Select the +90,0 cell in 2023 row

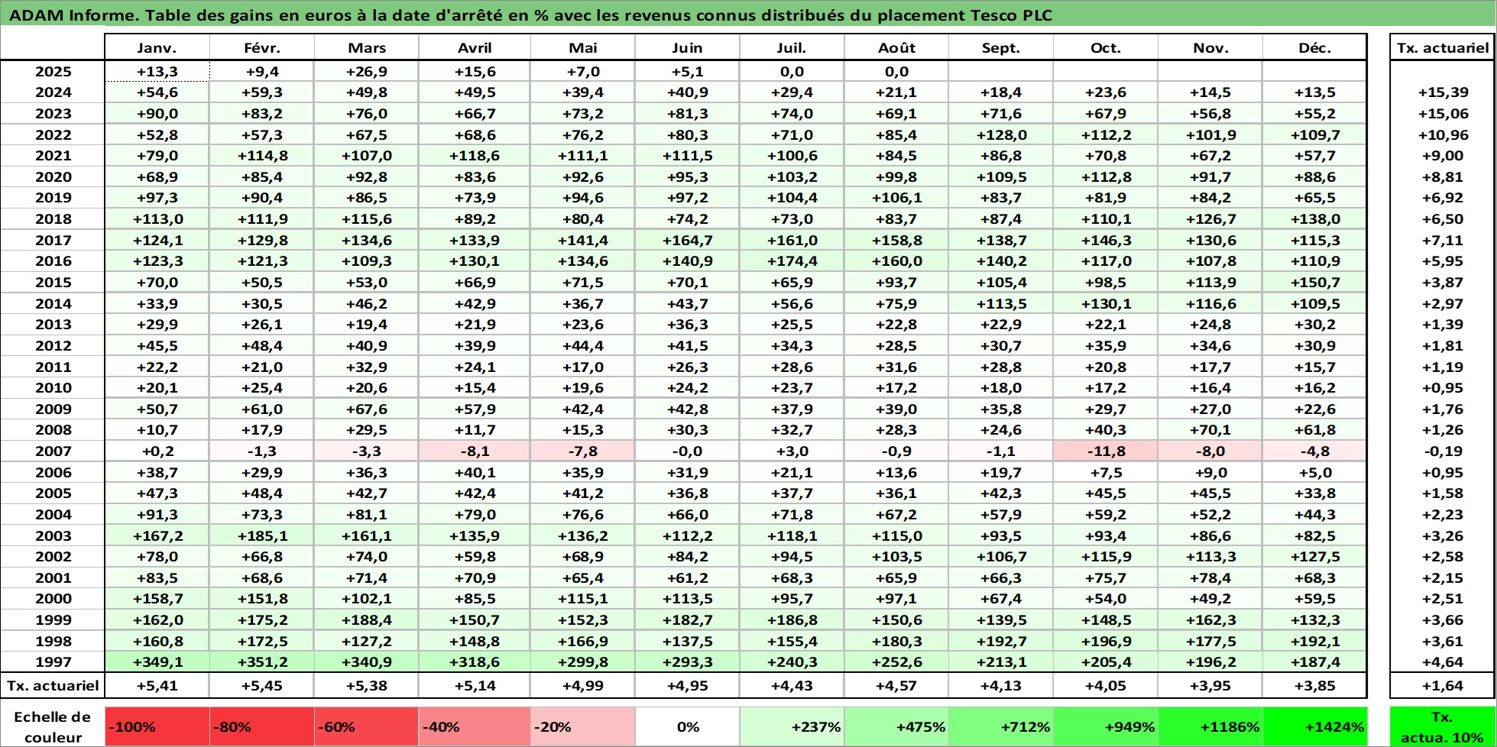pyautogui.click(x=157, y=114)
